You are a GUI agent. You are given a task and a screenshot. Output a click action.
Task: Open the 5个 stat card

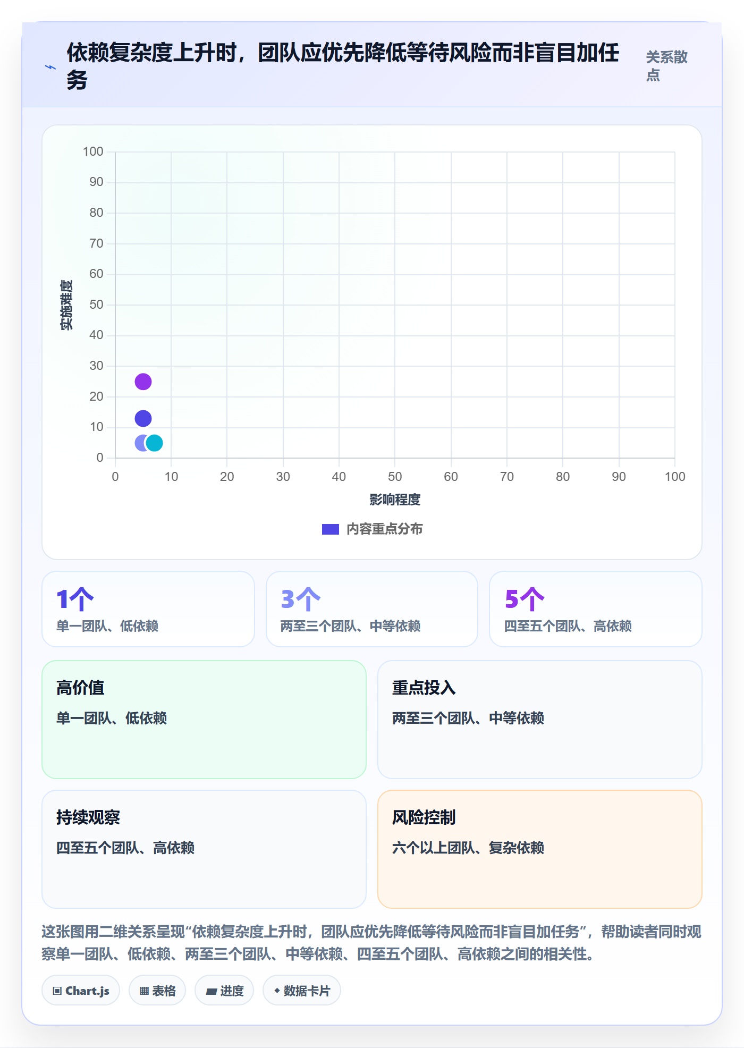(596, 609)
